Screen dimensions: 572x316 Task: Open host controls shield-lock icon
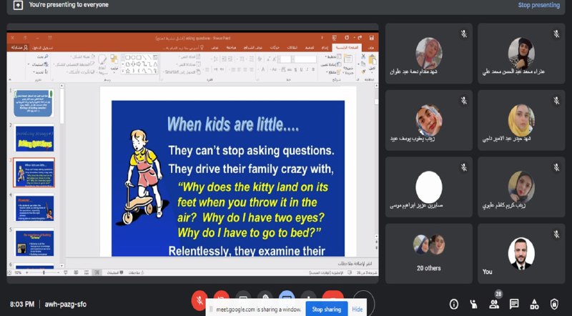click(x=554, y=304)
